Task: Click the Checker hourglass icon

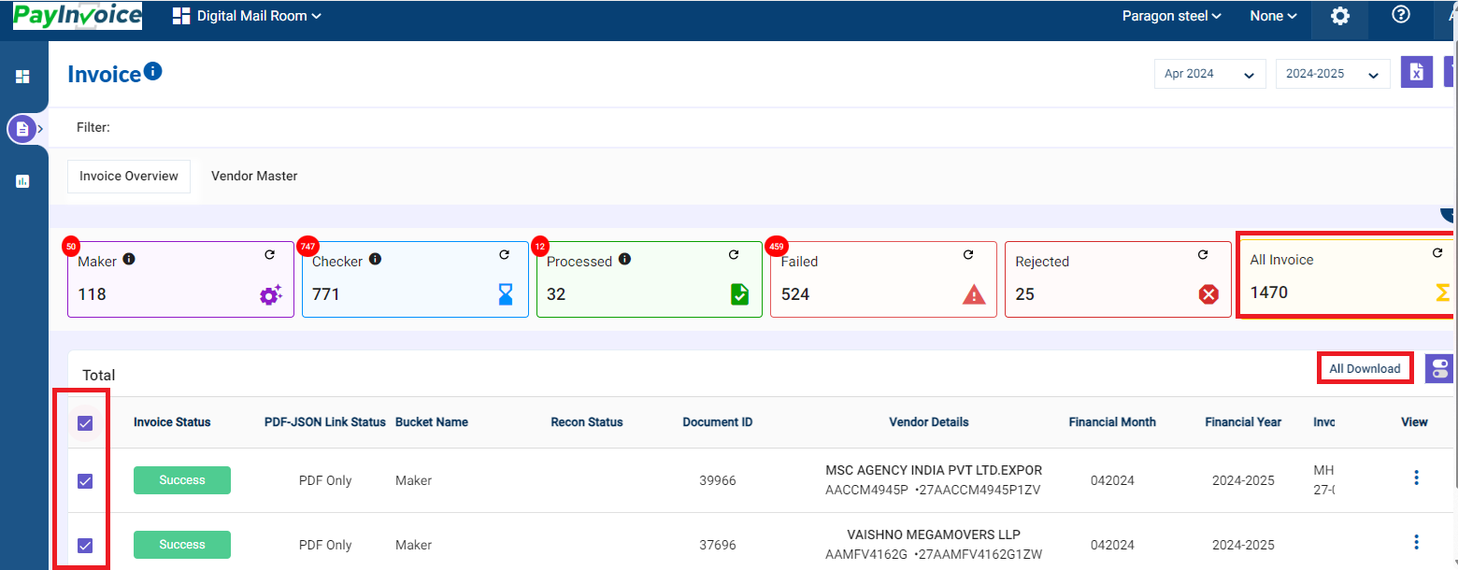Action: [x=506, y=294]
